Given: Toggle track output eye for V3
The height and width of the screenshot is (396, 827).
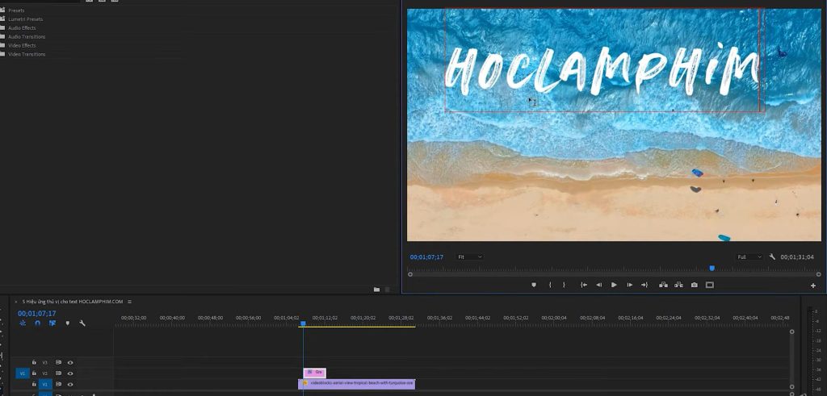Looking at the screenshot, I should pos(70,363).
